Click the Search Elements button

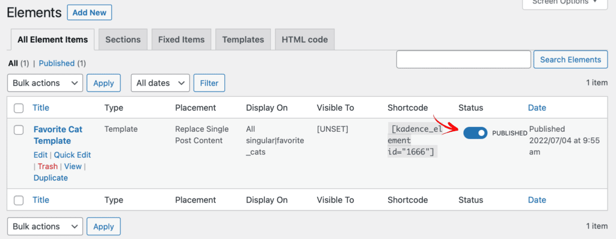pyautogui.click(x=570, y=60)
